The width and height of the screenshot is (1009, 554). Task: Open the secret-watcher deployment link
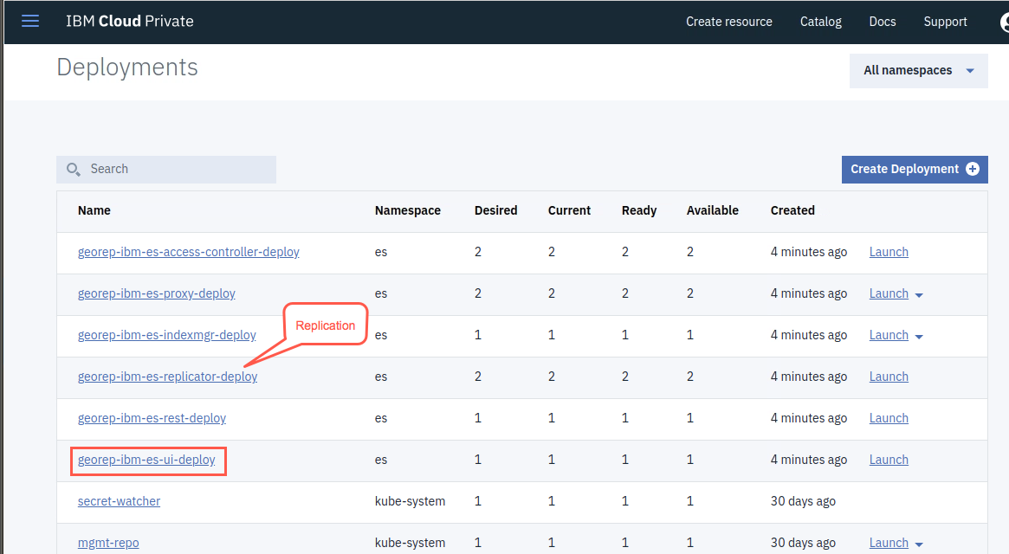(119, 501)
